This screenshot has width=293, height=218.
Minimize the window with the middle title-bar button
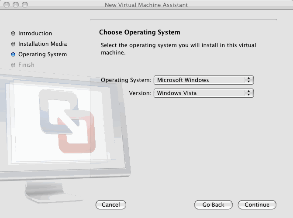16,5
